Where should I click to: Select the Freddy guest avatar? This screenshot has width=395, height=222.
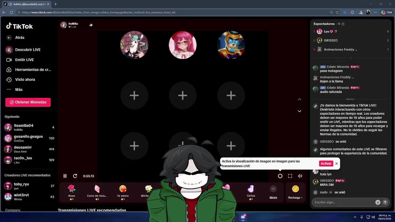231,45
